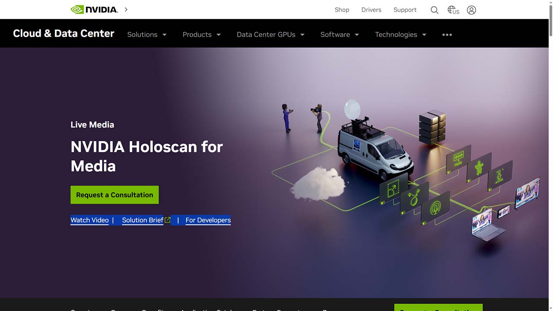Expand the Software menu
This screenshot has width=553, height=311.
tap(340, 35)
